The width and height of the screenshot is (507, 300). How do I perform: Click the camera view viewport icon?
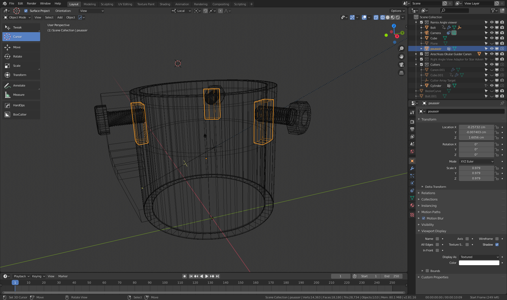click(x=401, y=65)
